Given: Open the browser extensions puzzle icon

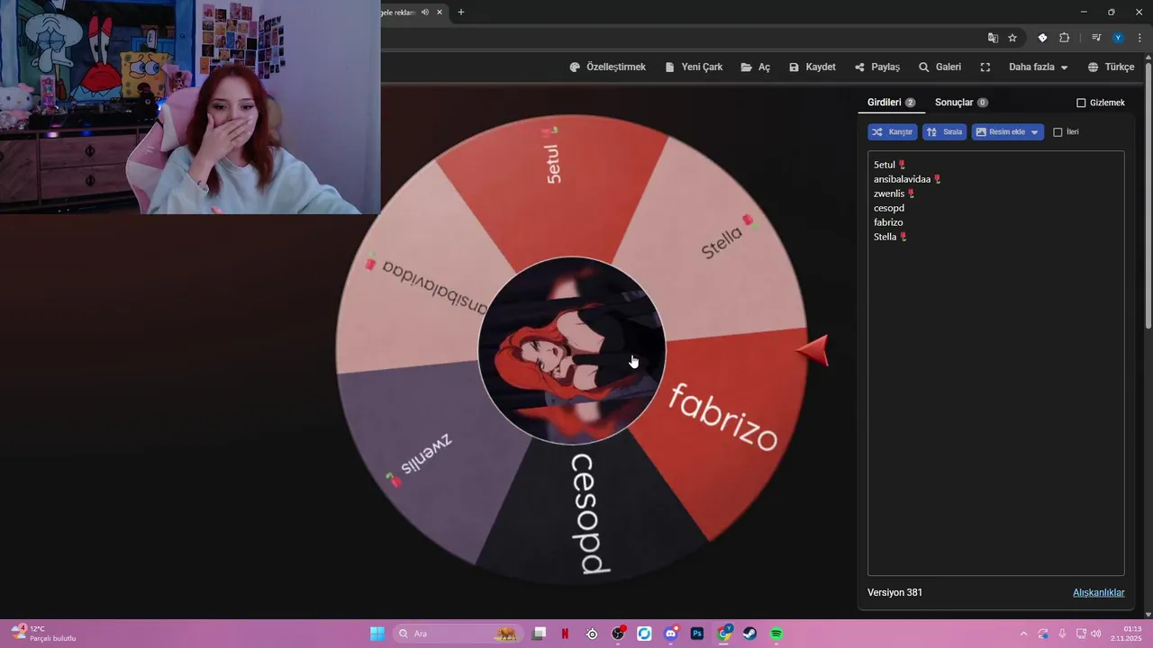Looking at the screenshot, I should [x=1064, y=38].
